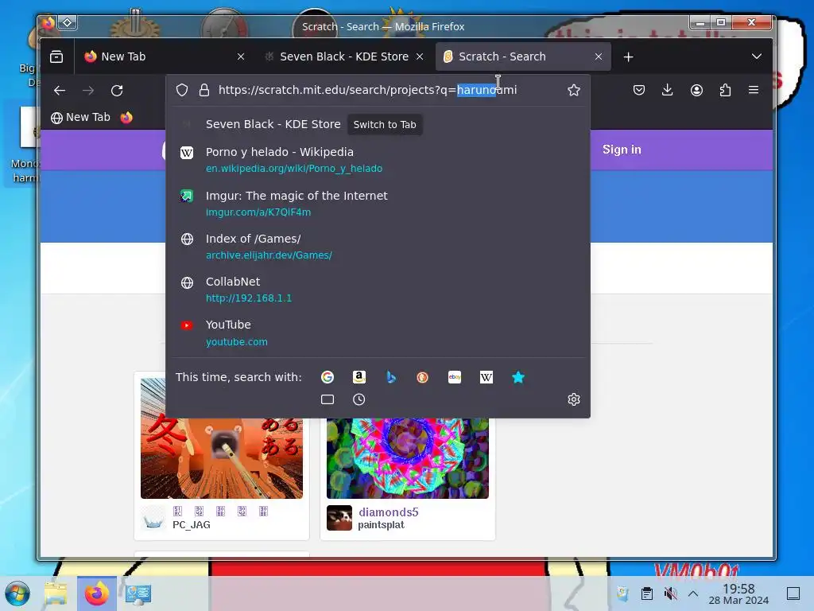Screen dimensions: 814x611
Task: Show desktop via tray corner button
Action: (x=793, y=593)
